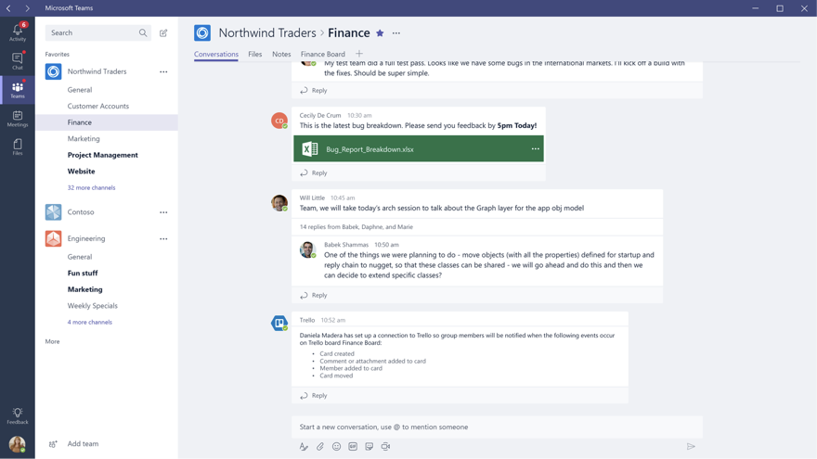Open the text format options icon
The width and height of the screenshot is (817, 459).
(x=304, y=447)
